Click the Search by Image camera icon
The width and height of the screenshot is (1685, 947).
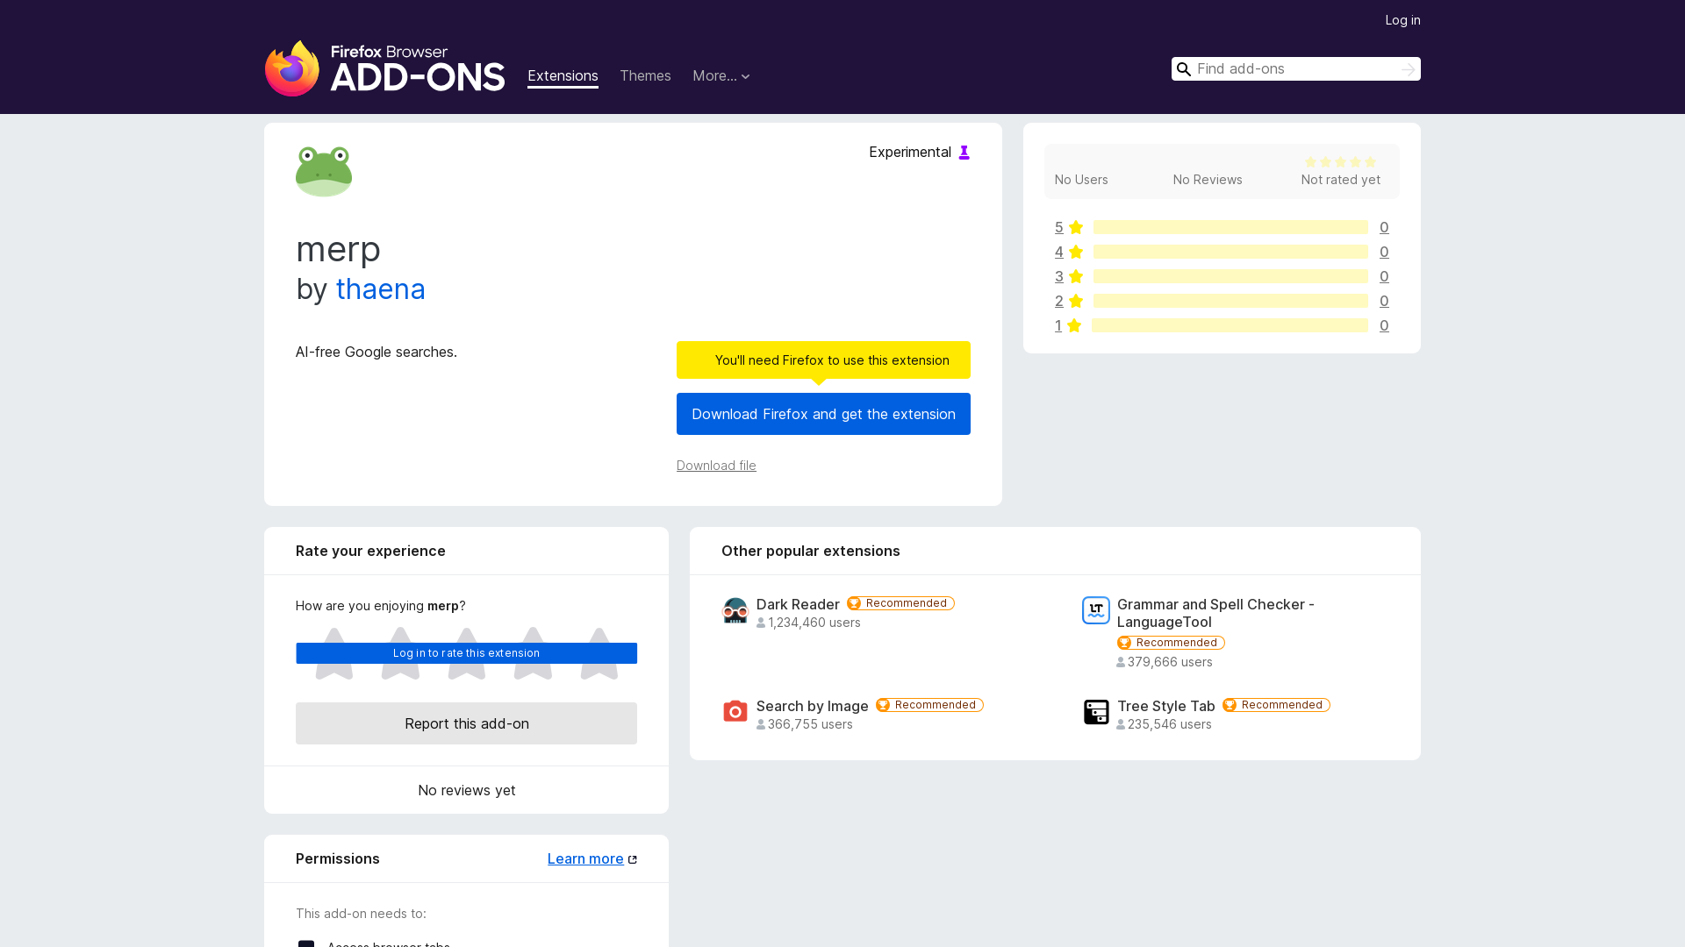tap(735, 712)
